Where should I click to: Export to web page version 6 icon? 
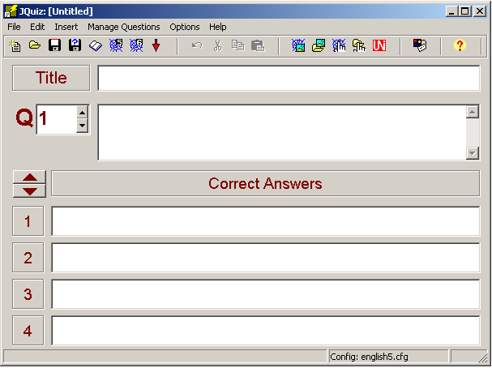(136, 46)
